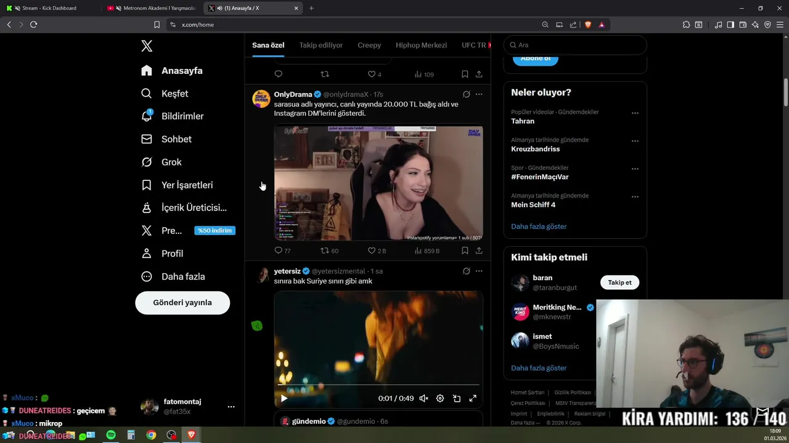789x443 pixels.
Task: Click the media control music note icon
Action: [718, 25]
